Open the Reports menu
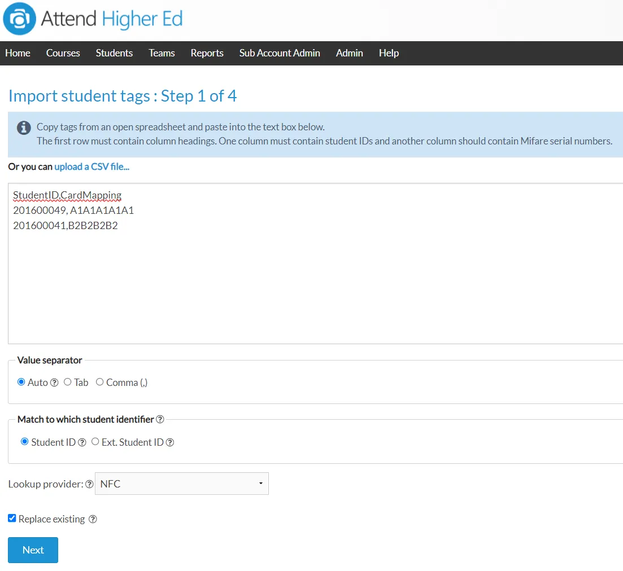The width and height of the screenshot is (623, 571). tap(207, 53)
